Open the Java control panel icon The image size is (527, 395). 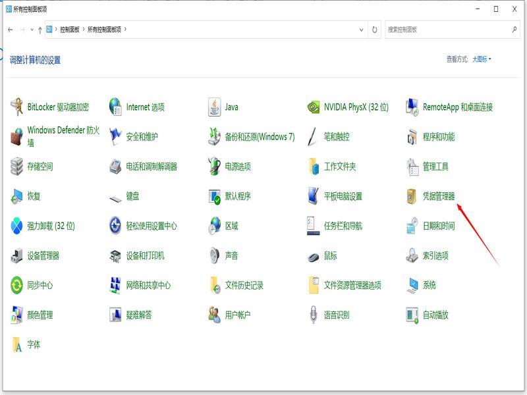pyautogui.click(x=215, y=107)
